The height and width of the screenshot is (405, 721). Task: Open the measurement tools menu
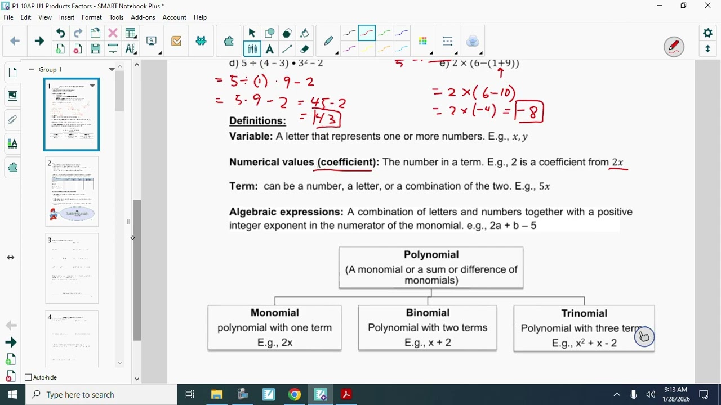tap(131, 49)
